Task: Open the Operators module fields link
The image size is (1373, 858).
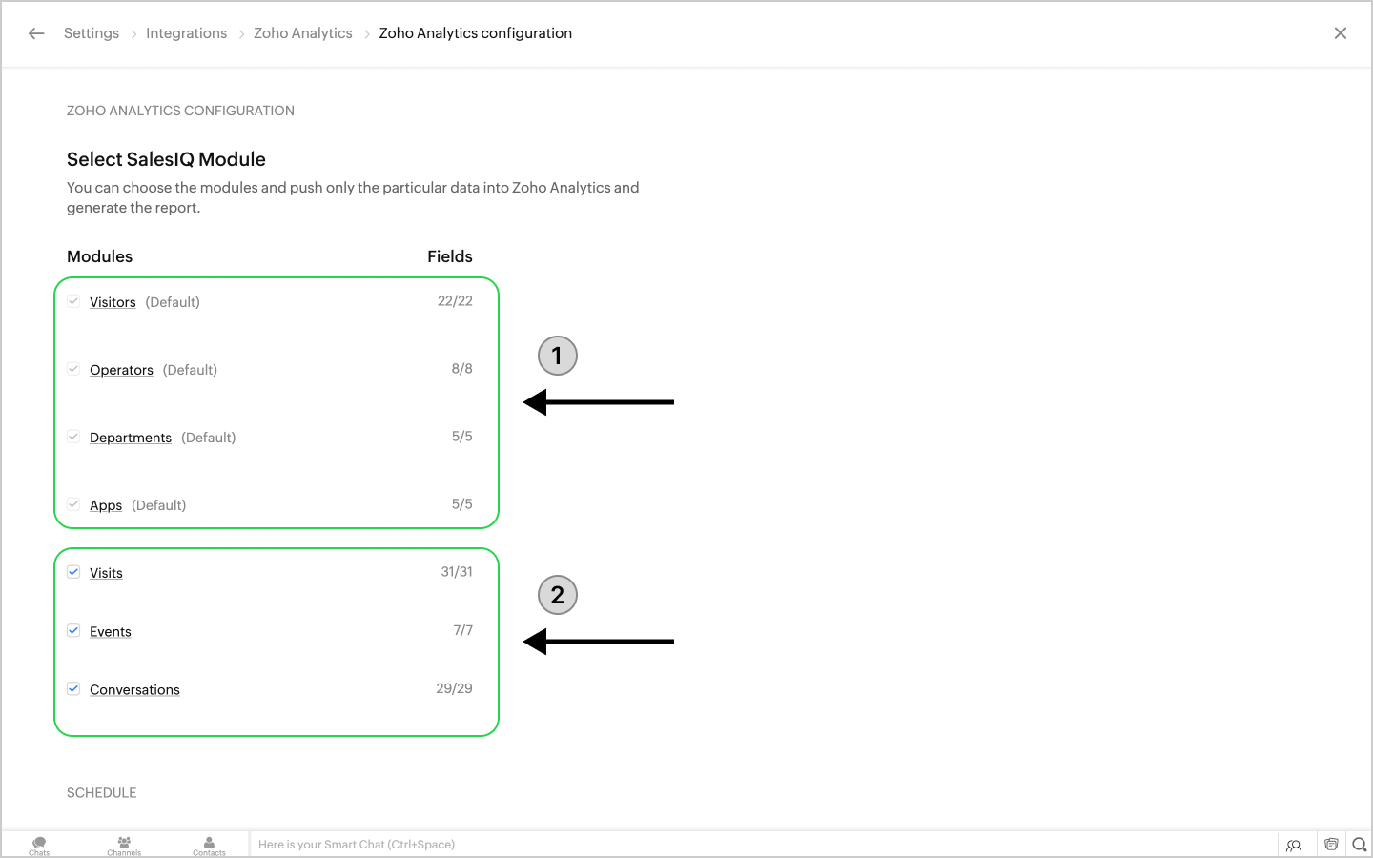Action: [x=121, y=370]
